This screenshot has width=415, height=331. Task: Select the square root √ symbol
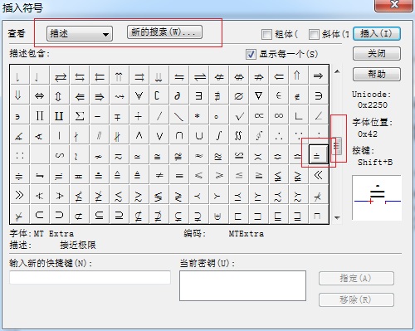[x=238, y=115]
